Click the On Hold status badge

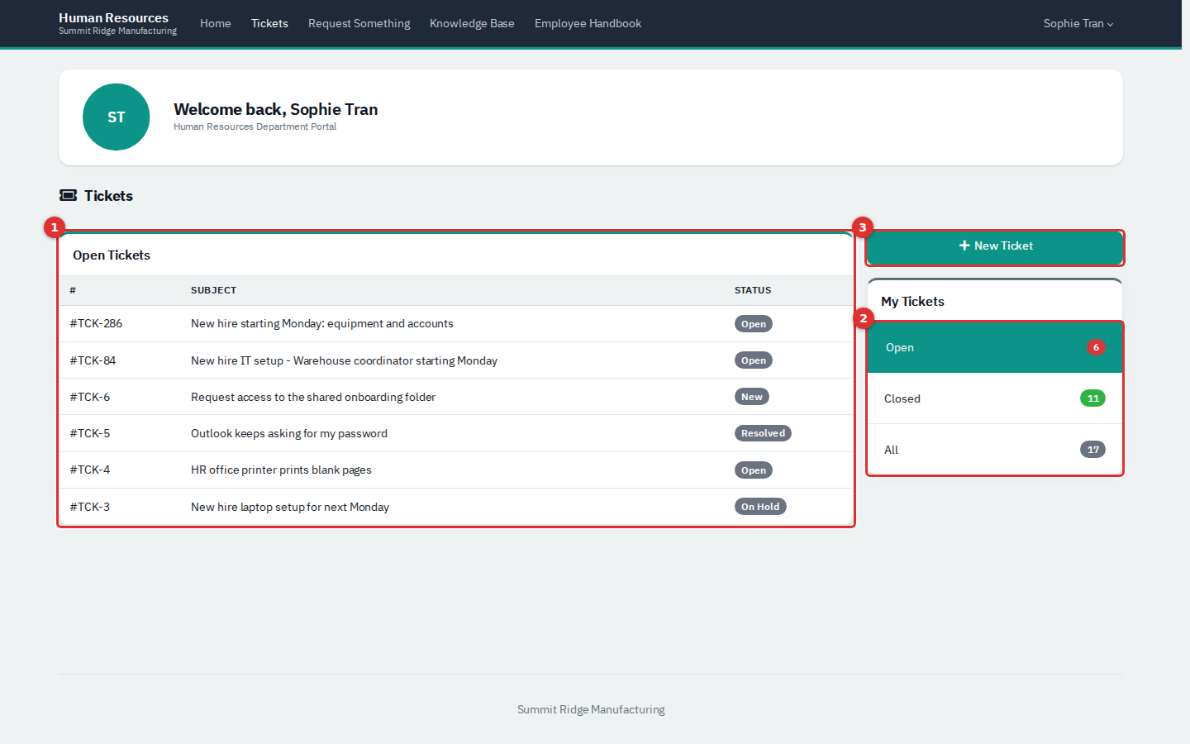click(x=760, y=507)
